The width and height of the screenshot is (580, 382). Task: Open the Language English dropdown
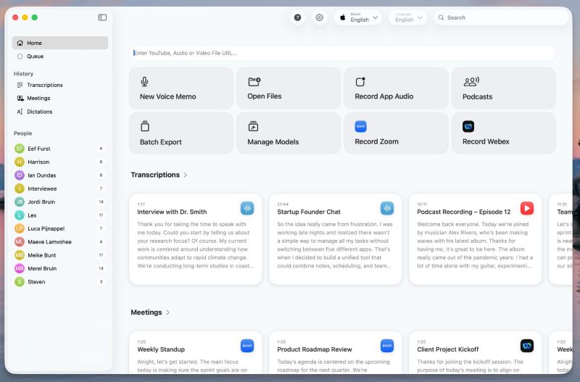pos(407,17)
